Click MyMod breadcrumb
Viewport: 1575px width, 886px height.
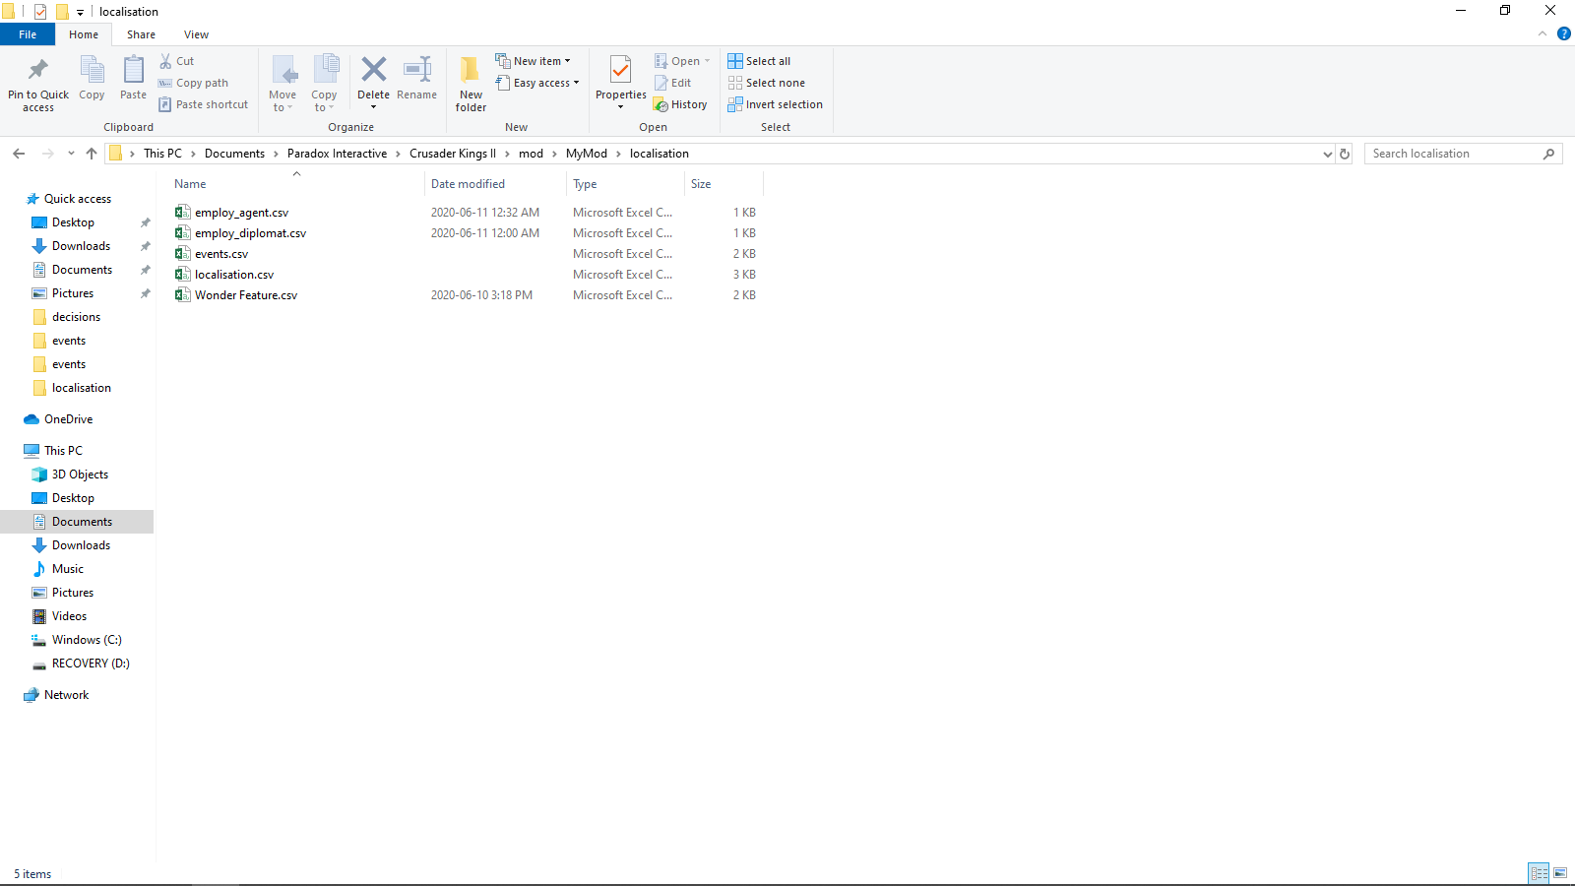[586, 154]
